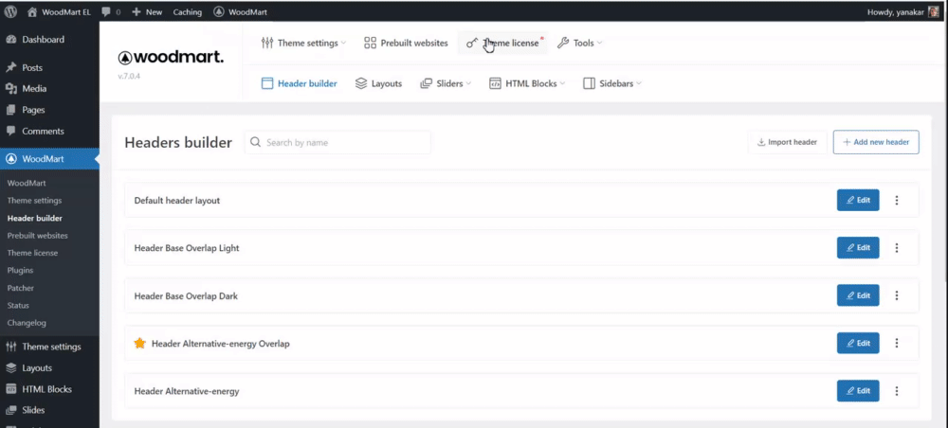Click Slides icon in sidebar
948x428 pixels.
[10, 411]
